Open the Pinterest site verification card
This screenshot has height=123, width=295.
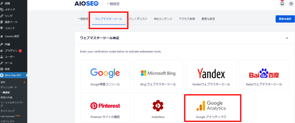pos(105,107)
